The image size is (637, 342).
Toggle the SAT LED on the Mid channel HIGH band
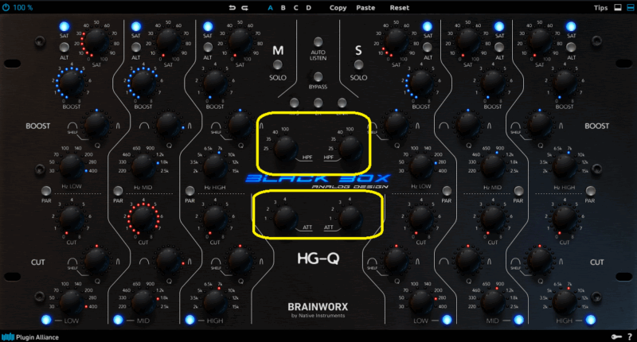[208, 26]
